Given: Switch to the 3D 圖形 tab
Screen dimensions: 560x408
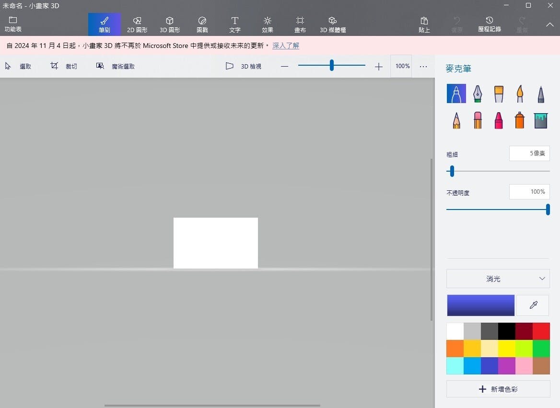Looking at the screenshot, I should (x=170, y=24).
